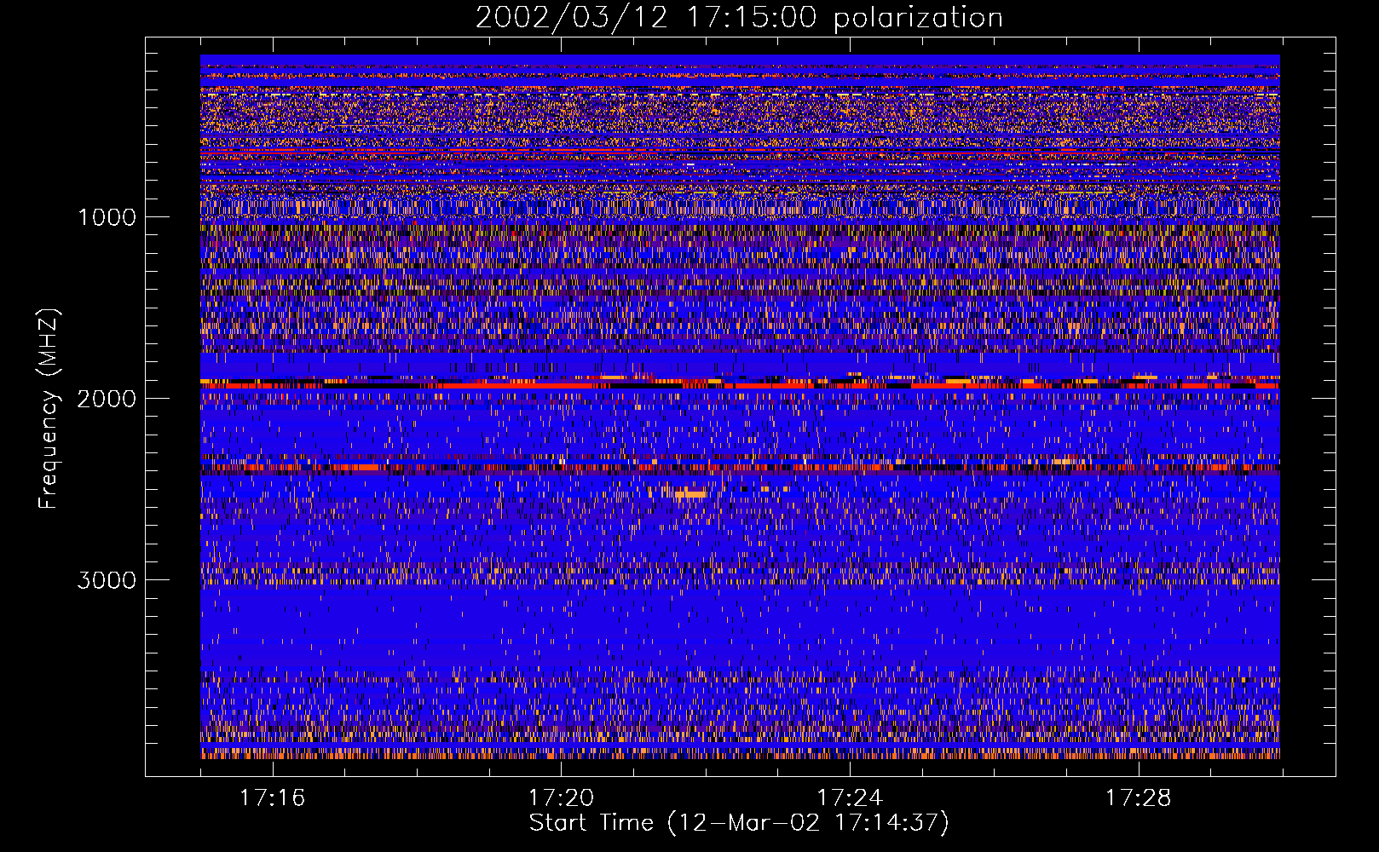Click the red interference band near 2000 MHz

point(740,384)
